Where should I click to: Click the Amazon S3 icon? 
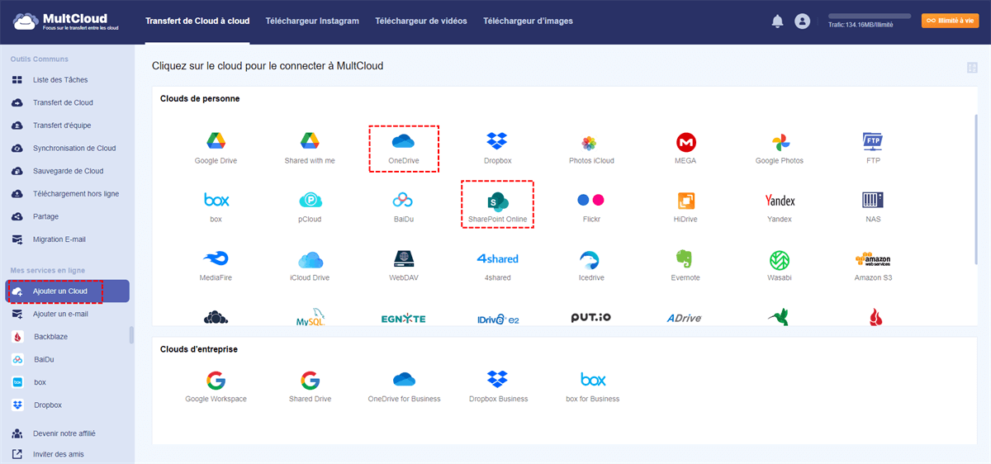(x=873, y=258)
